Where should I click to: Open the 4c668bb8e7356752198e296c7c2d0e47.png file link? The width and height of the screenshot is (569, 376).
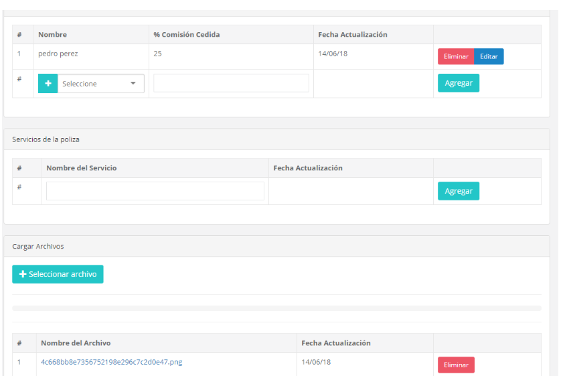[111, 362]
